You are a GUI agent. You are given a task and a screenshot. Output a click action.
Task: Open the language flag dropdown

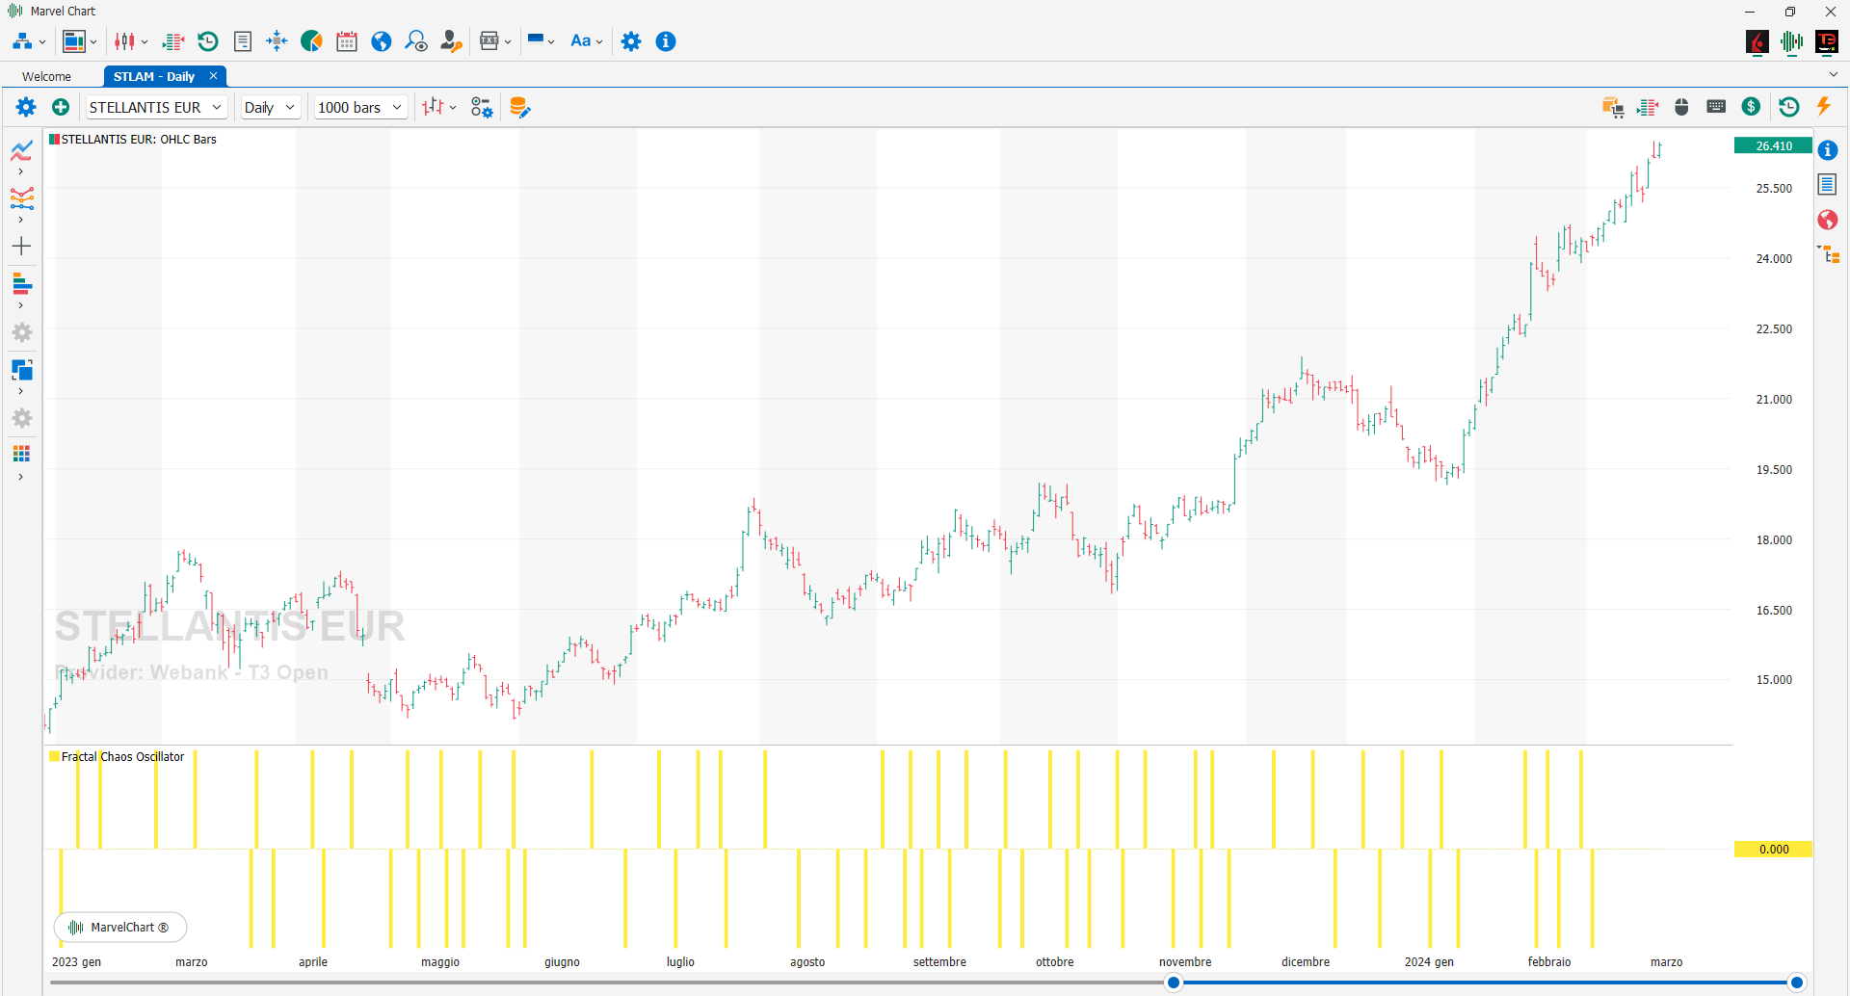(542, 41)
